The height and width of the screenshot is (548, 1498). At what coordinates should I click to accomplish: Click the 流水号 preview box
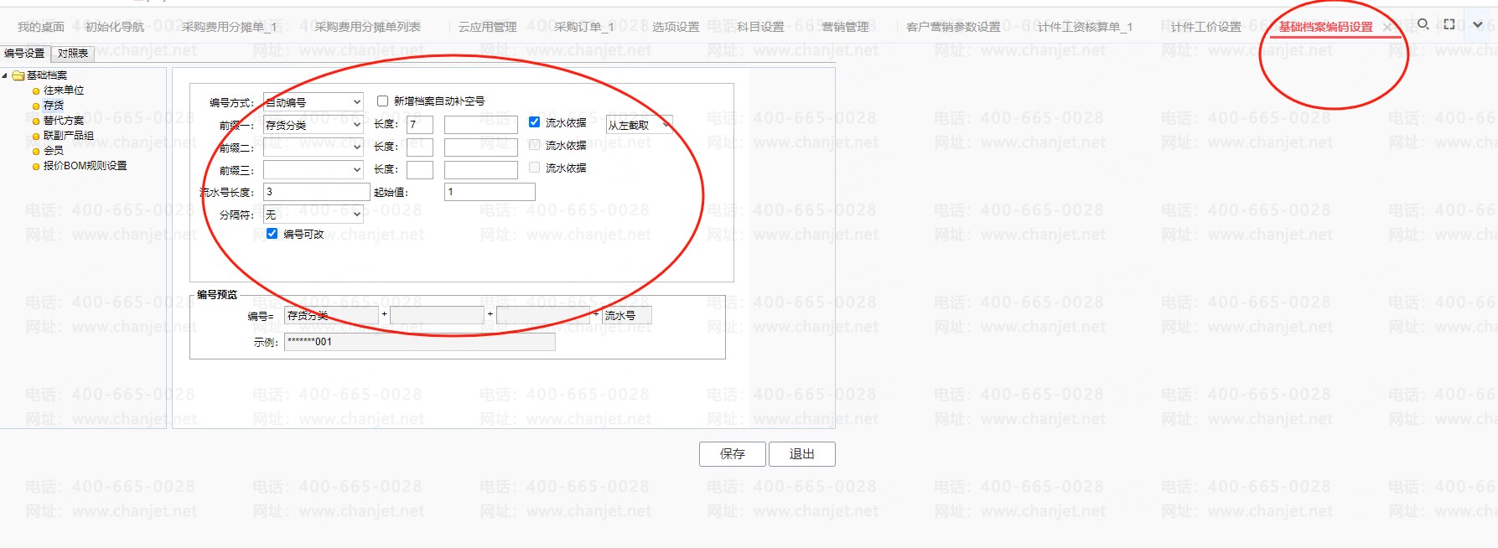click(627, 316)
